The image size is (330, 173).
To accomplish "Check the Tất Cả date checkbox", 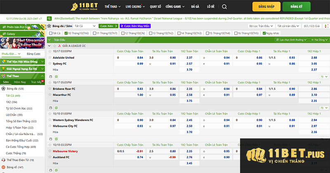I will [x=50, y=33].
